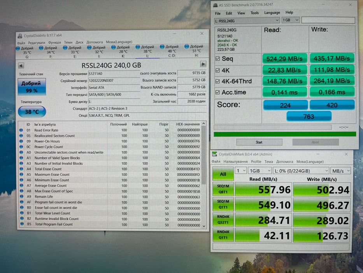363x273 pixels.
Task: Click HEX-значення column header
Action: coord(188,124)
